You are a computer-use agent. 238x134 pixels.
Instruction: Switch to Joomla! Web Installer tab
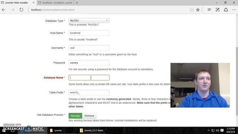point(16,3)
